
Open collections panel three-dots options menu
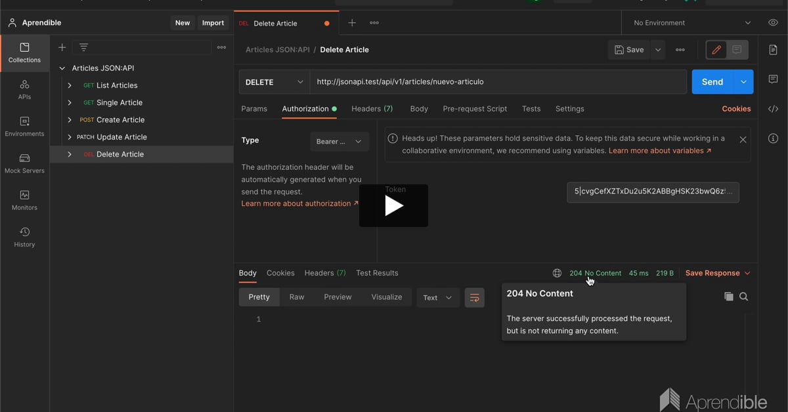[x=221, y=47]
